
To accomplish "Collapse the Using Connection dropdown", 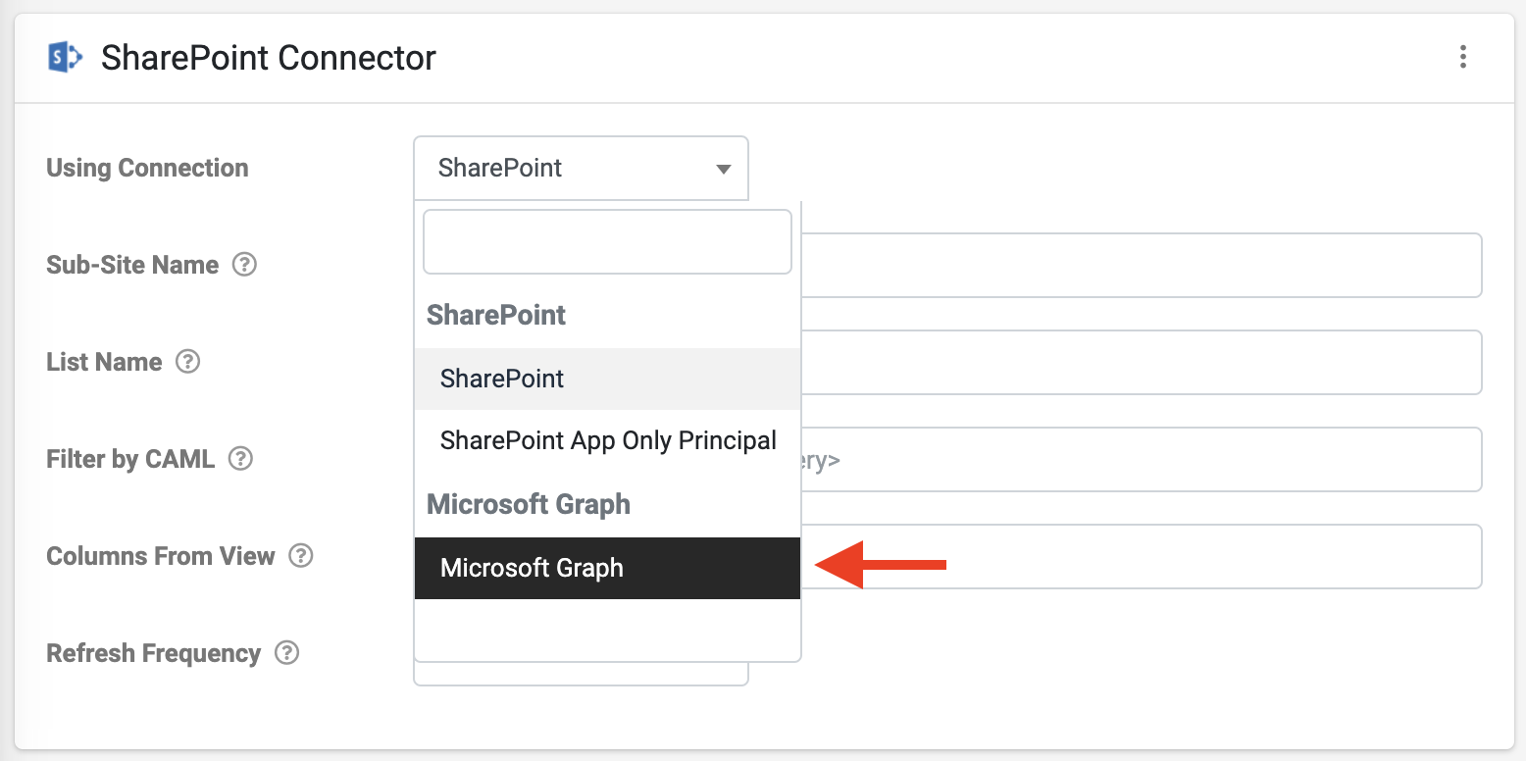I will coord(581,169).
